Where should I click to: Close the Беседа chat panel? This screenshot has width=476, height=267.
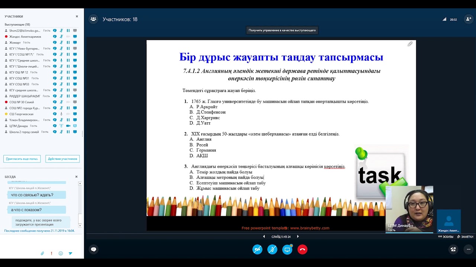[77, 177]
